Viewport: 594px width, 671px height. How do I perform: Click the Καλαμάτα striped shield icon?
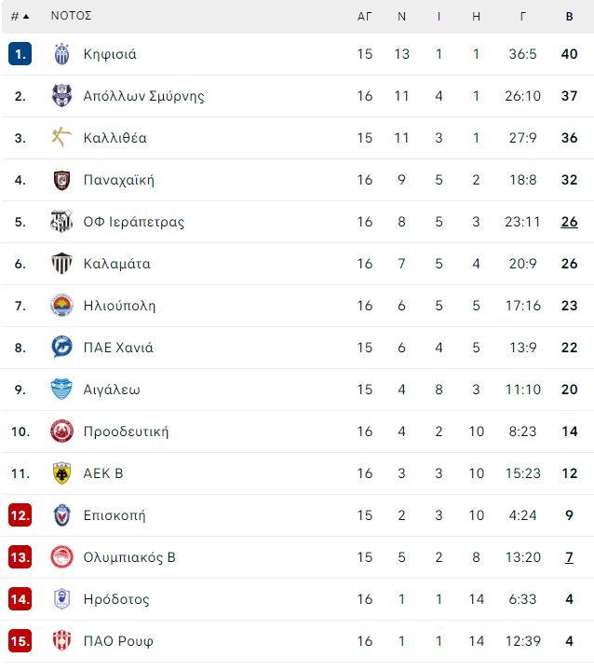tap(61, 264)
